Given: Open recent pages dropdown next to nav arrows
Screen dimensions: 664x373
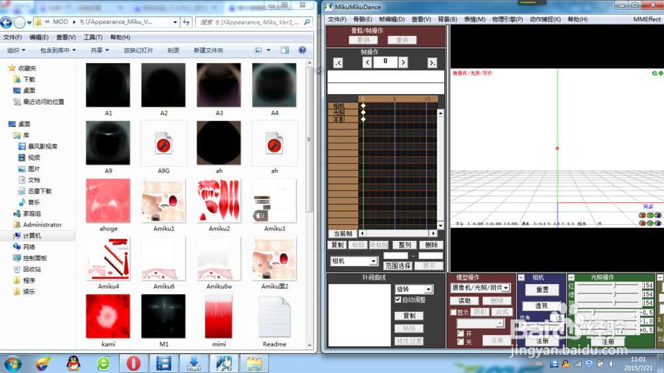Looking at the screenshot, I should pyautogui.click(x=29, y=23).
